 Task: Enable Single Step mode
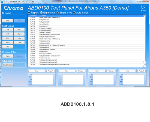(57, 12)
